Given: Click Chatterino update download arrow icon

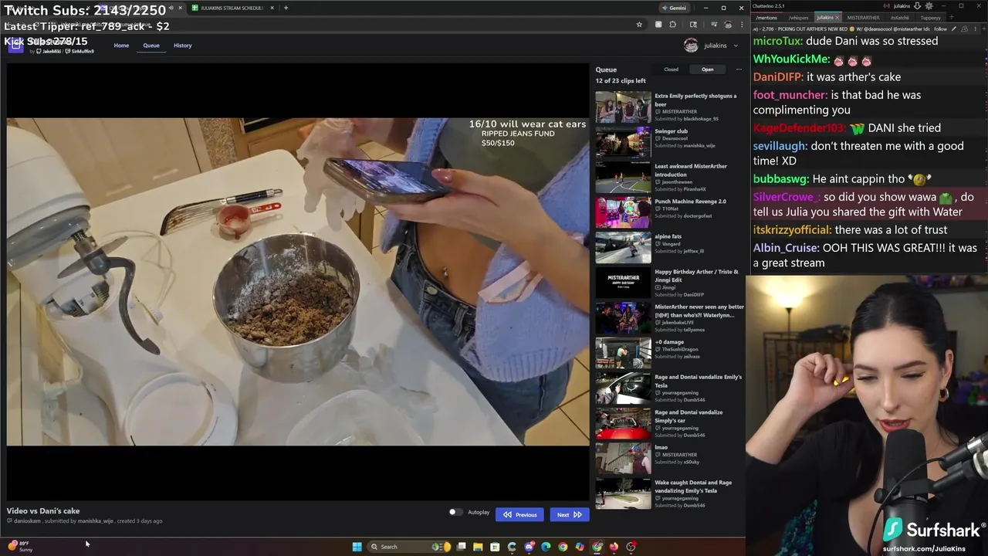Looking at the screenshot, I should point(917,6).
